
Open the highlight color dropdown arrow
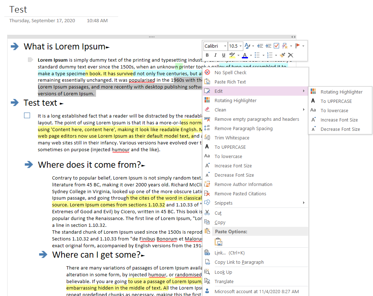[238, 55]
